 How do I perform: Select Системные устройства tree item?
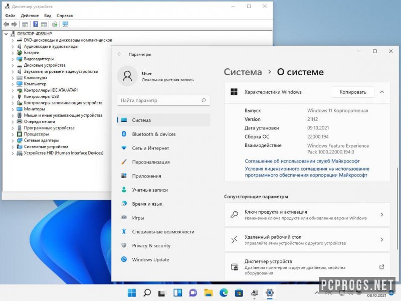pos(46,146)
